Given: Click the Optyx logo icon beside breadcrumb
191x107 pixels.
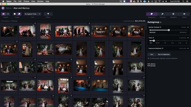Looking at the screenshot, I should [x=3, y=8].
